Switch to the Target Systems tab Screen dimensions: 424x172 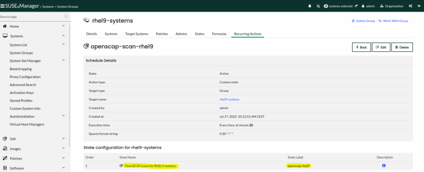[x=137, y=34]
